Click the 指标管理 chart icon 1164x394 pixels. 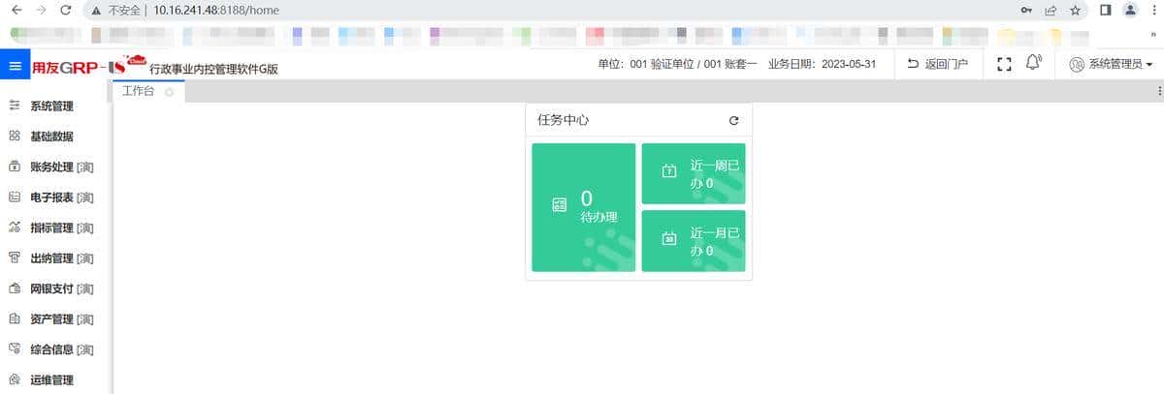pos(15,227)
